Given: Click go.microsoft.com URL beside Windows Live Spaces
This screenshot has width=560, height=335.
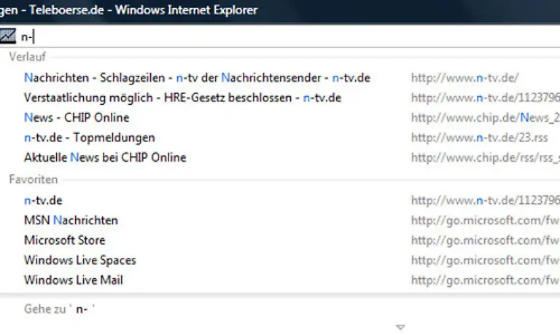Looking at the screenshot, I should click(x=486, y=261).
